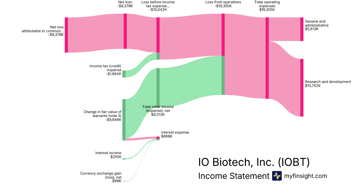Click the Net loss attributable to common node bar
This screenshot has width=362, height=190.
click(x=66, y=35)
